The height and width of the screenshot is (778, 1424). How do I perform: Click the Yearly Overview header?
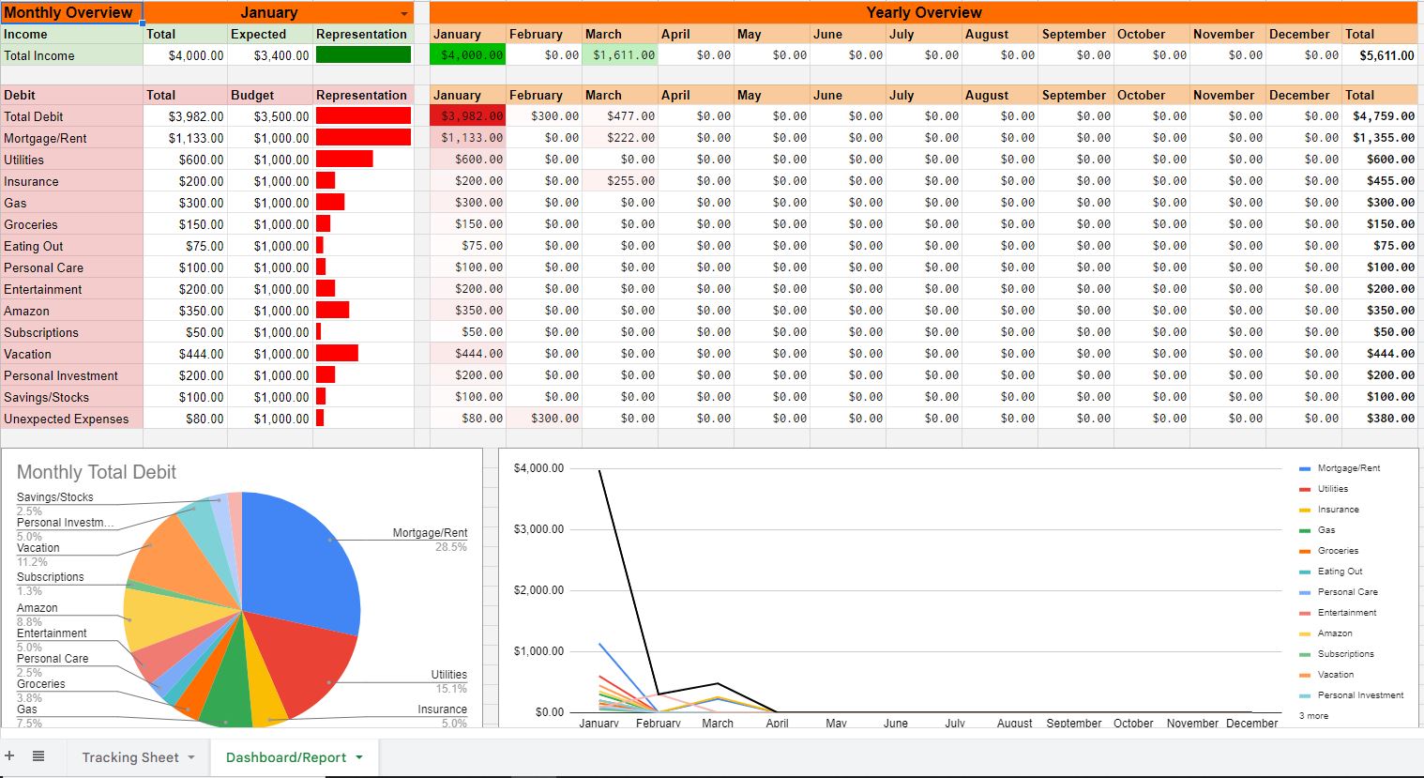coord(923,12)
